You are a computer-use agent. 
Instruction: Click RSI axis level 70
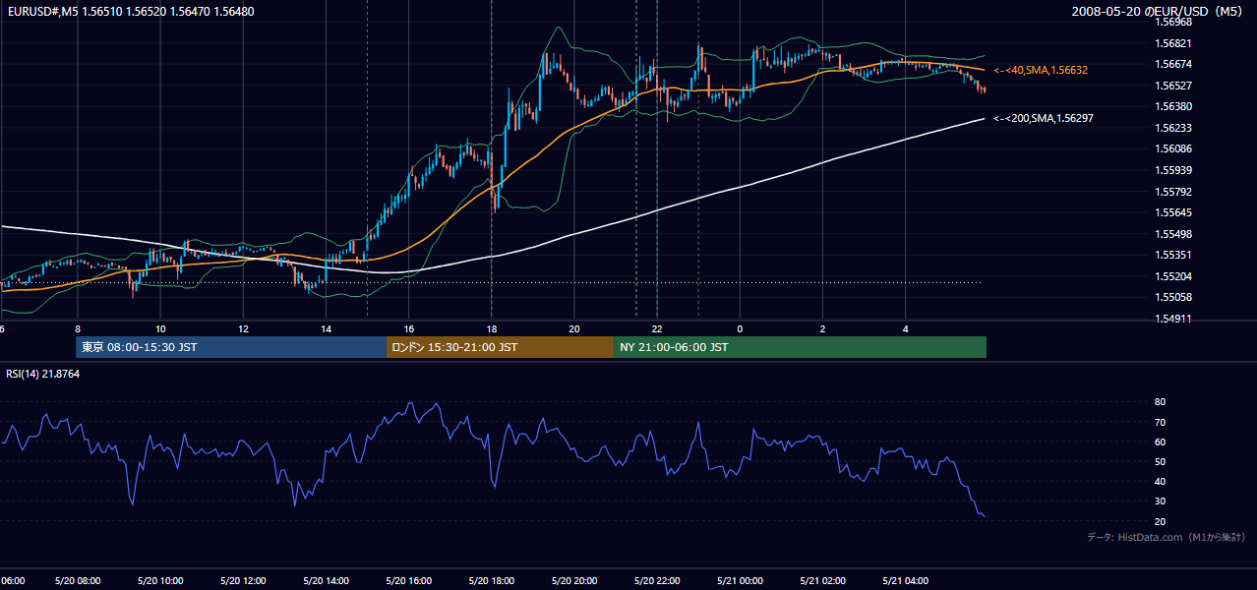pos(1160,422)
